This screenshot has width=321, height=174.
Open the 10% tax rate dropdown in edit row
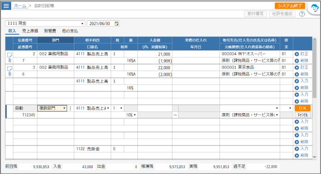[135, 115]
